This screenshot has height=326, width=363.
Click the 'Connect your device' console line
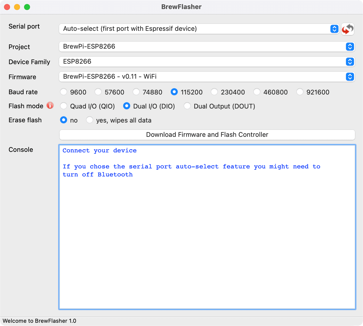click(100, 150)
